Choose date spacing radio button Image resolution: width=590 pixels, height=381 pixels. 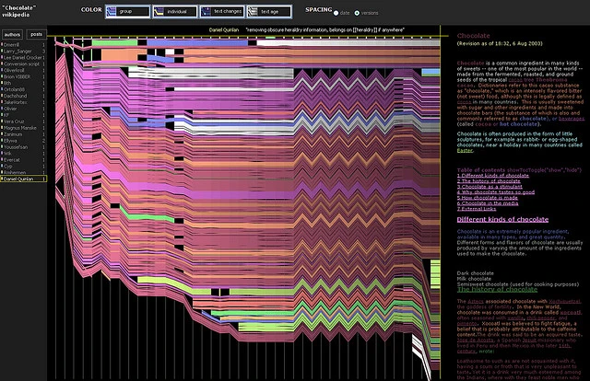coord(336,13)
